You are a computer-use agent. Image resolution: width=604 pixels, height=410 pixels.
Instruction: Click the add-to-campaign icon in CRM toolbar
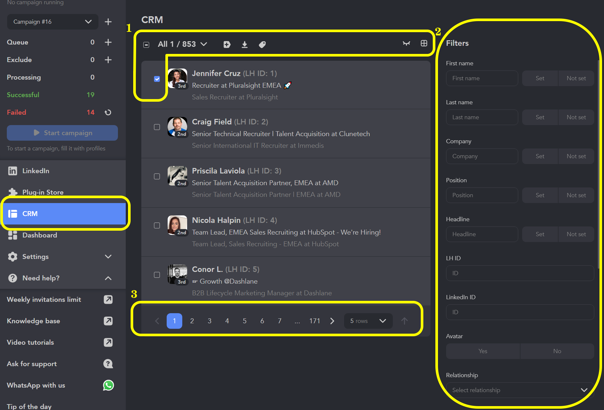point(227,45)
